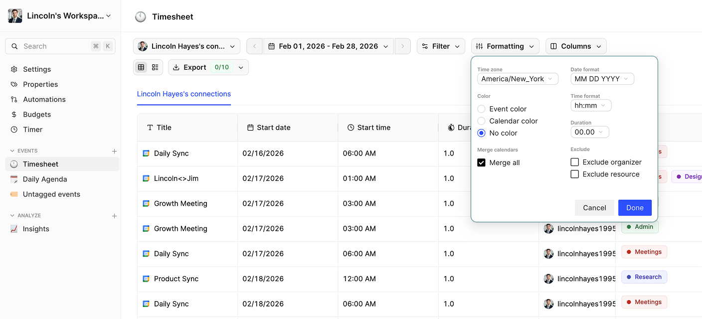Screen dimensions: 702x319
Task: Add a new item to ANALYZE section
Action: coord(114,216)
